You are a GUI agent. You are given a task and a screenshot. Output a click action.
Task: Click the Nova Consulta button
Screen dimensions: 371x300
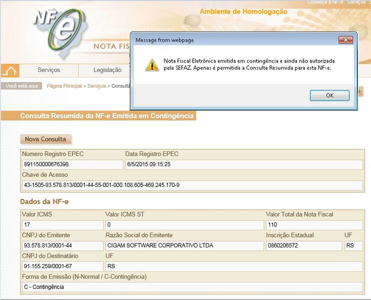click(x=46, y=139)
